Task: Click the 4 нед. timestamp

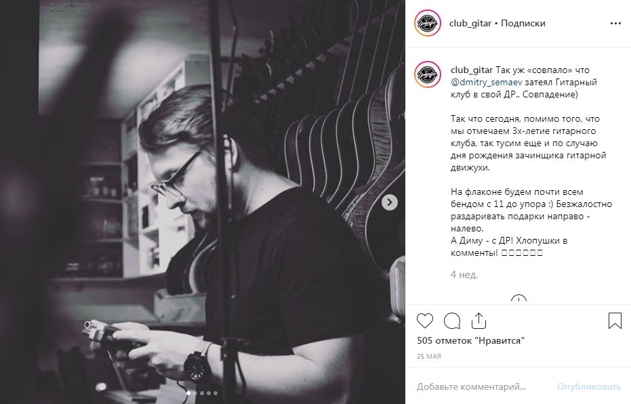Action: click(464, 275)
